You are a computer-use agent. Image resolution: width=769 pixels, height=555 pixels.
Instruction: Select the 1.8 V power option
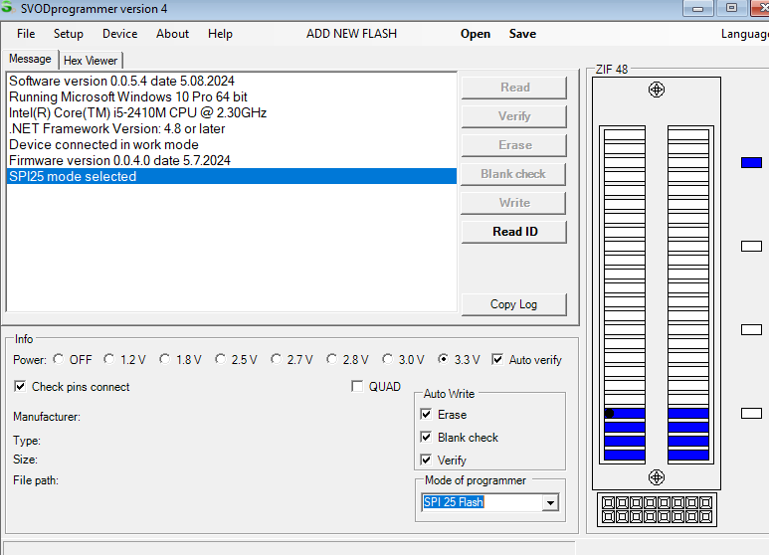pos(165,359)
